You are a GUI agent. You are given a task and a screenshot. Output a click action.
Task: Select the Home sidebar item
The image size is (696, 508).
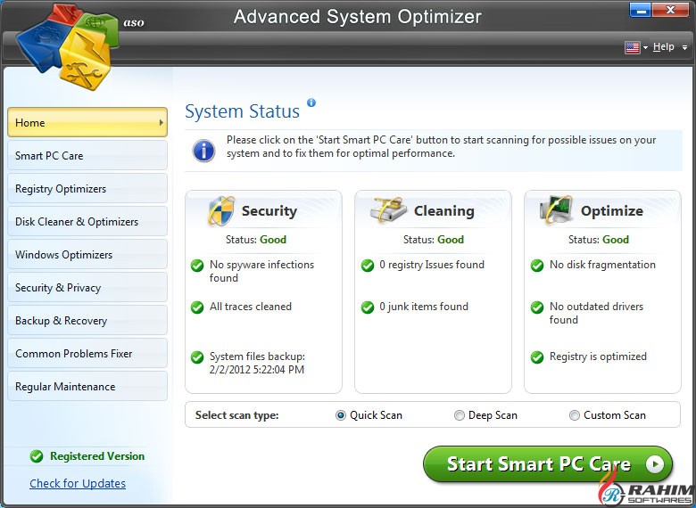[x=87, y=122]
